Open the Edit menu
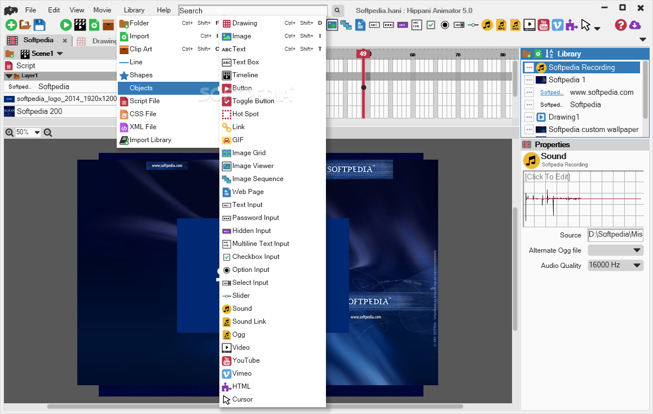The image size is (653, 414). pyautogui.click(x=54, y=10)
